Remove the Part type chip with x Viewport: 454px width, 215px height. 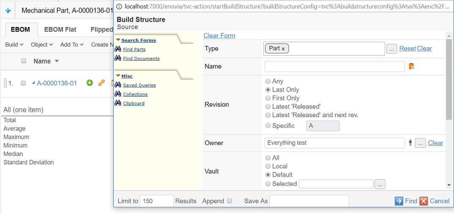[283, 49]
